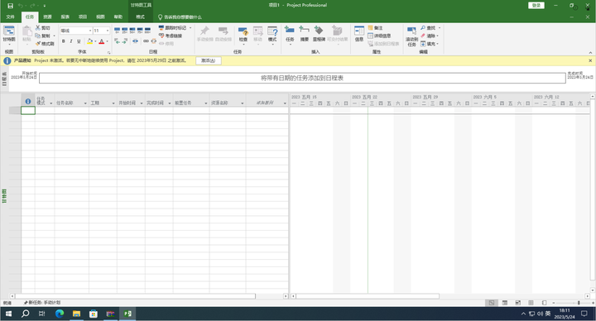Open Microsoft Edge from the taskbar

[60, 314]
